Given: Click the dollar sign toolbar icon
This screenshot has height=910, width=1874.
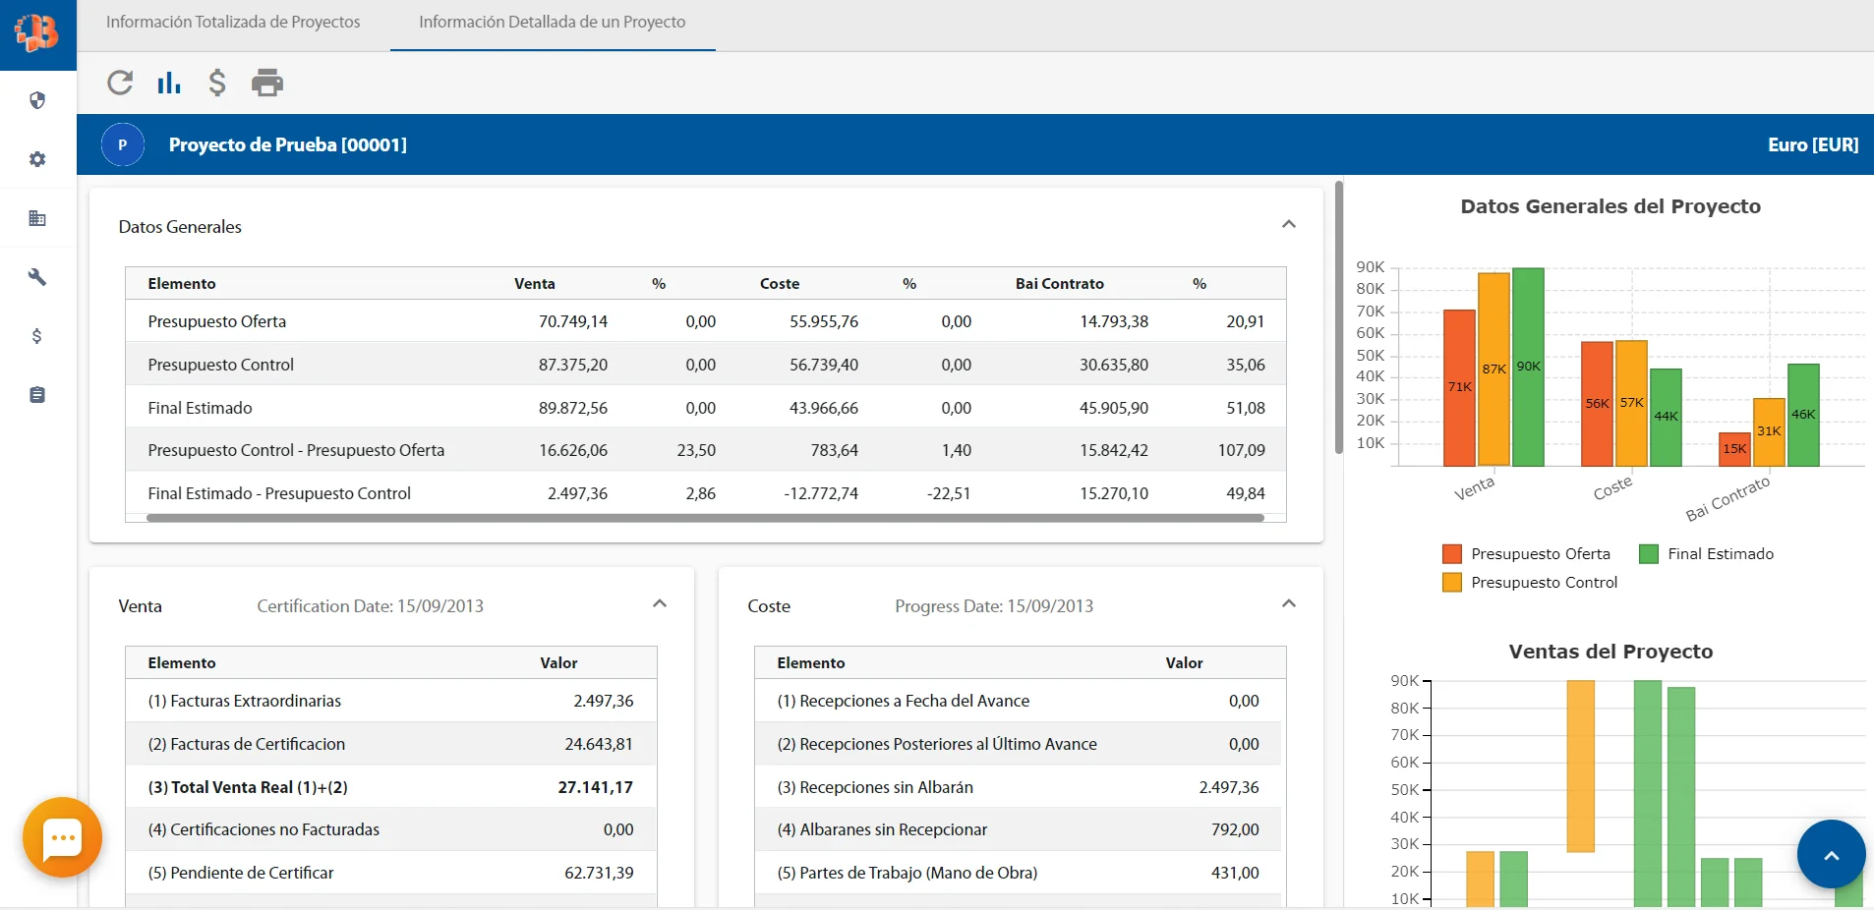Looking at the screenshot, I should coord(217,83).
